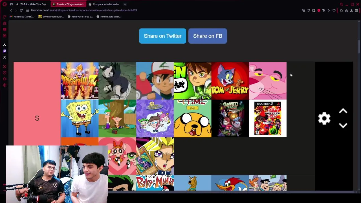This screenshot has height=203, width=361.
Task: Open the extensions cube icon
Action: pyautogui.click(x=341, y=10)
